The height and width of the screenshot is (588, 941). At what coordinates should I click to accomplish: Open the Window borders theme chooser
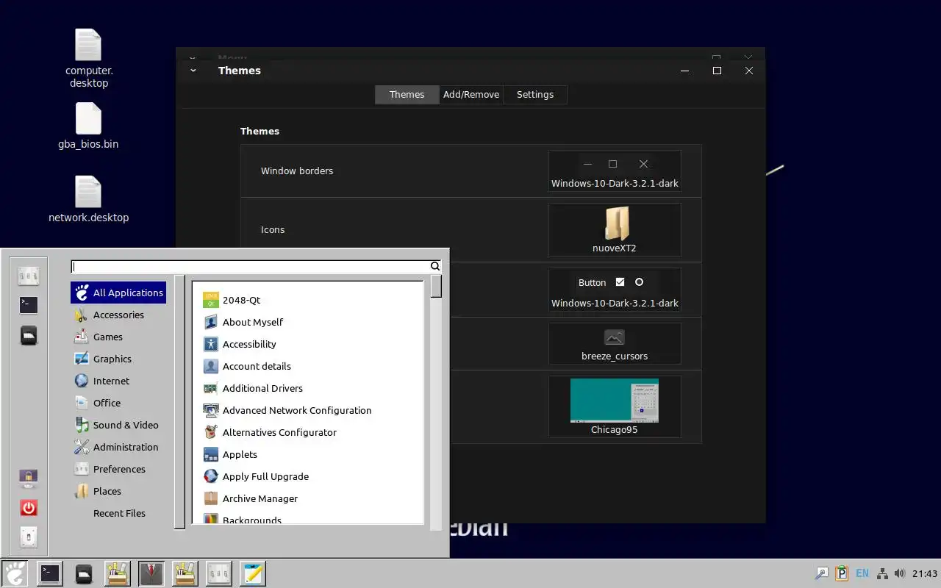point(615,171)
